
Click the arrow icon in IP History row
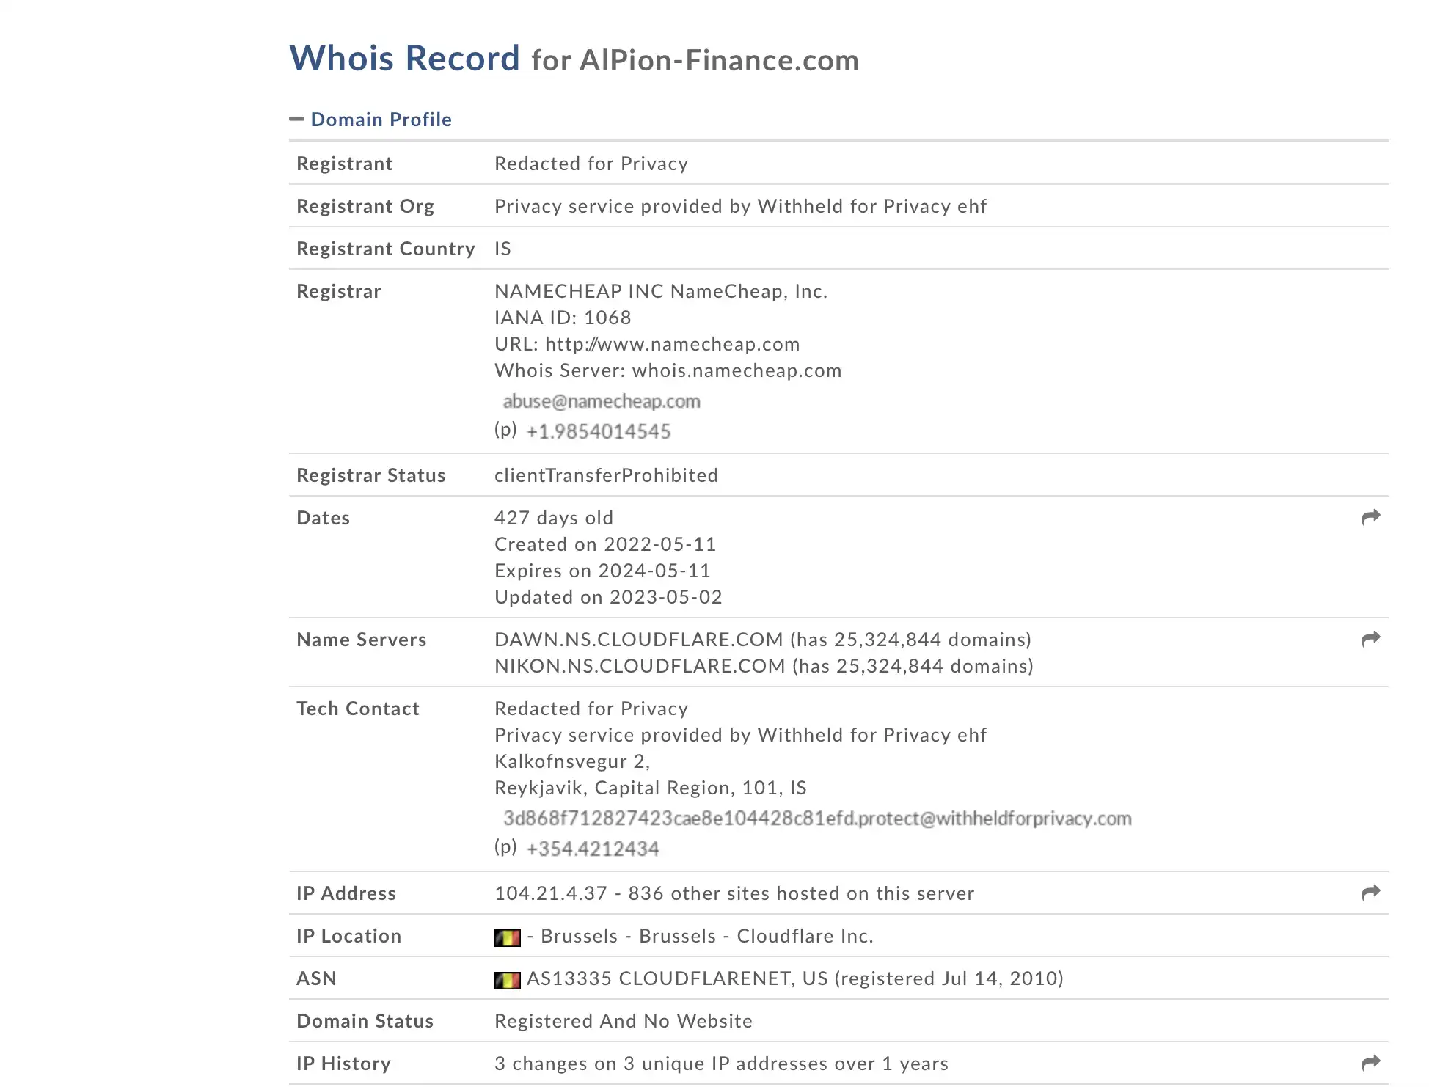tap(1370, 1064)
